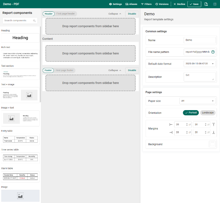
Task: Toggle fullscreen mode icon
Action: [x=215, y=4]
